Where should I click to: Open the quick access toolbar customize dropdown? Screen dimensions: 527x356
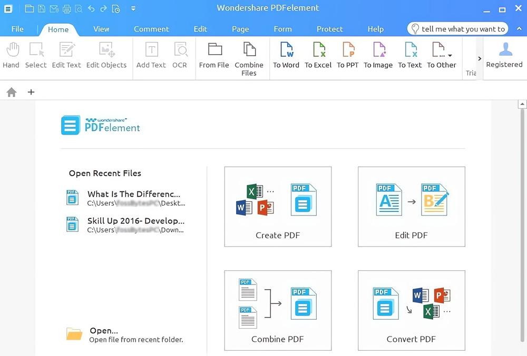click(x=133, y=9)
